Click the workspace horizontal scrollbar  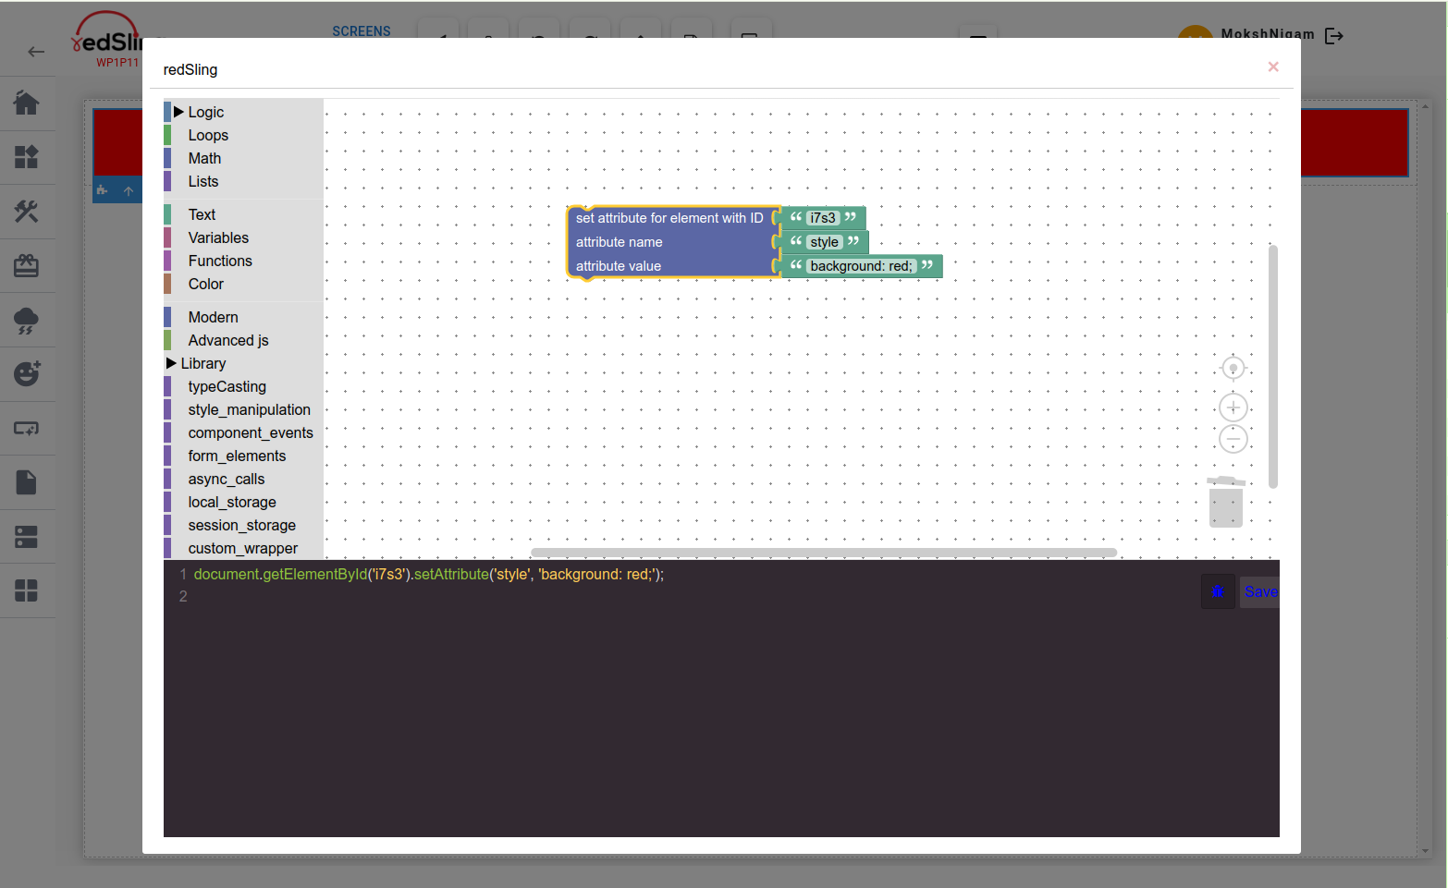[x=823, y=553]
